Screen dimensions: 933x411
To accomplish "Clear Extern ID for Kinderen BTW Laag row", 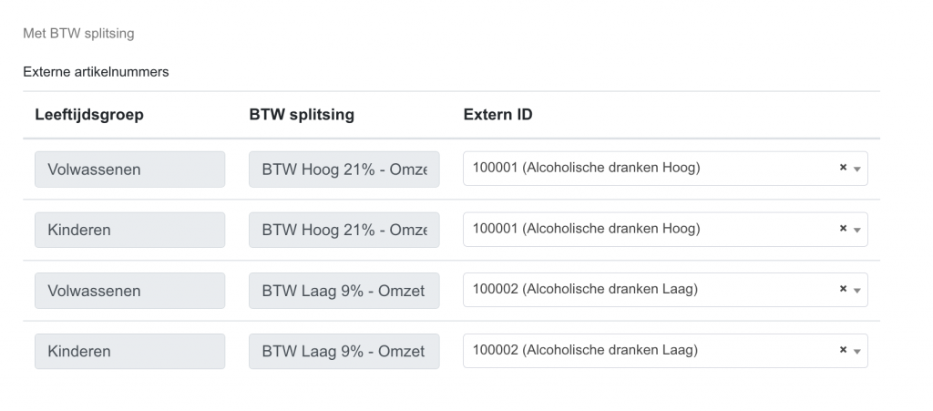I will 843,351.
